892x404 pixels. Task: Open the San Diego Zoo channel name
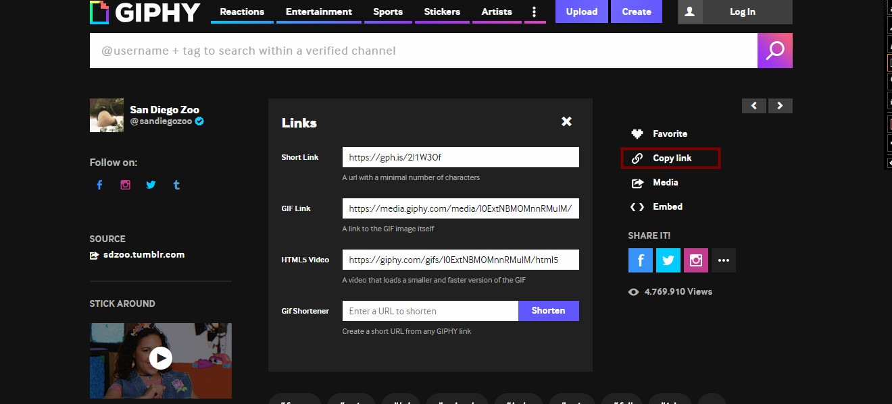pos(165,109)
